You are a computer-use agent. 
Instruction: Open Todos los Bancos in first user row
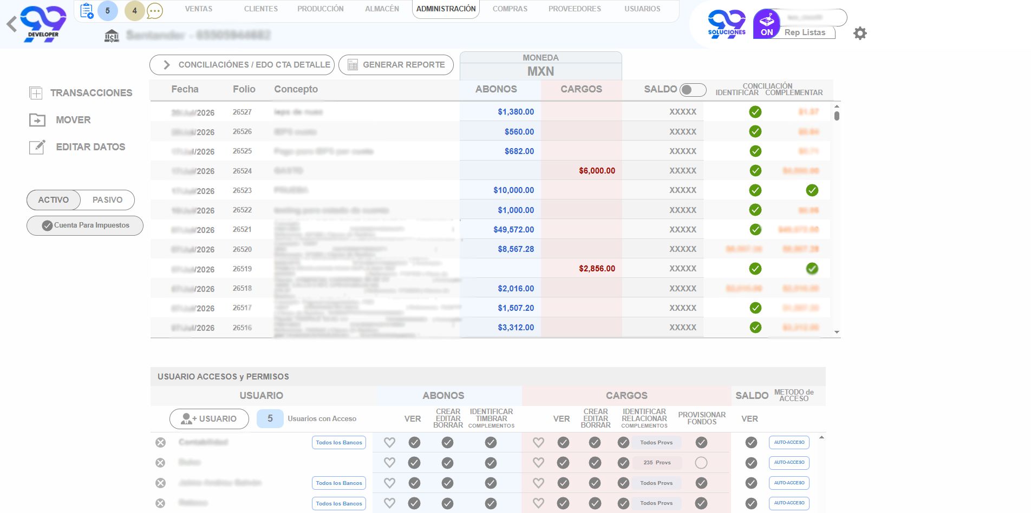[x=339, y=443]
